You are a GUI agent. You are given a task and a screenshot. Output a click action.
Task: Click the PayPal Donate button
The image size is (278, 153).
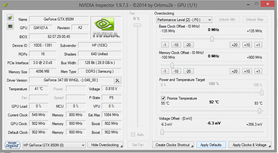tap(12, 145)
